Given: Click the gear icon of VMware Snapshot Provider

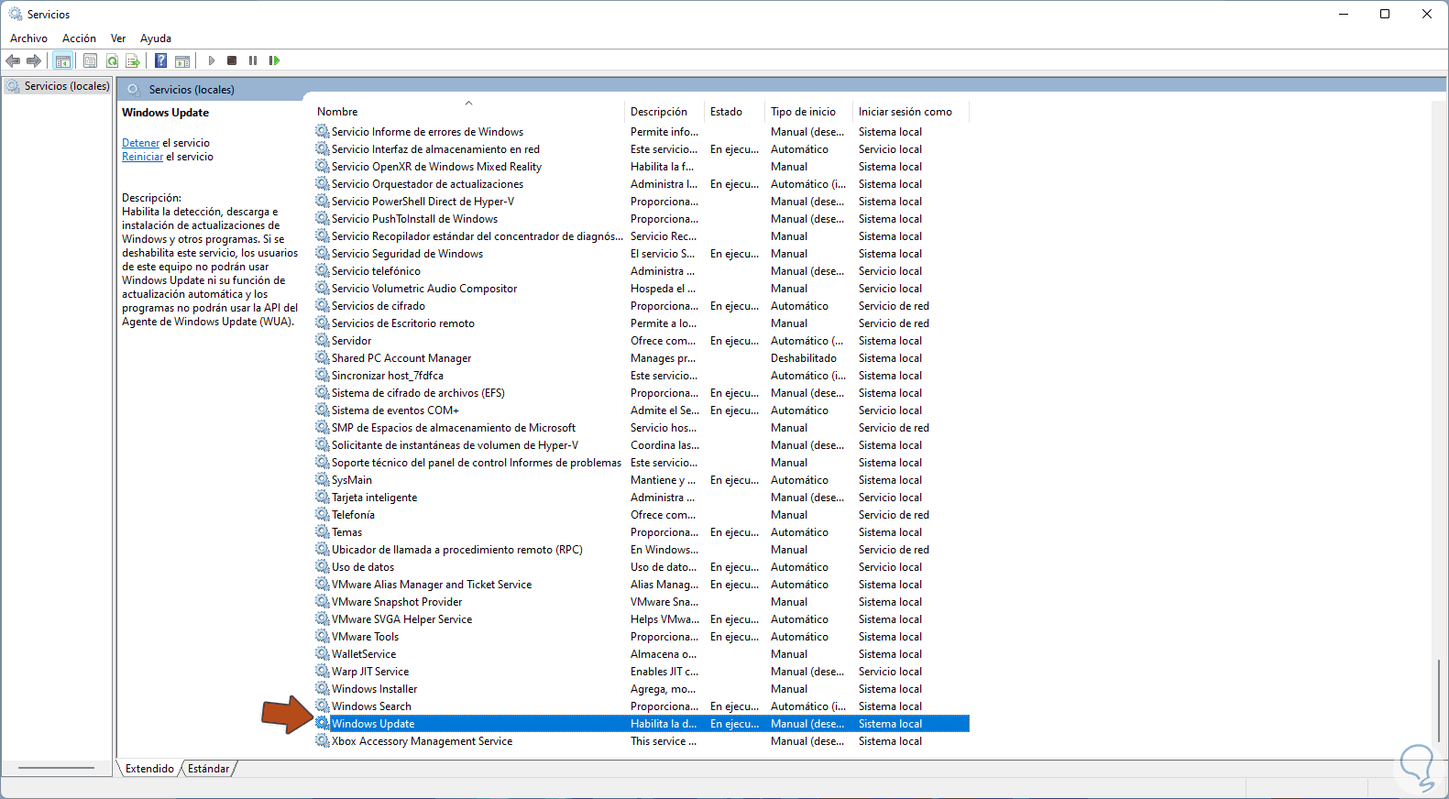Looking at the screenshot, I should pyautogui.click(x=323, y=602).
